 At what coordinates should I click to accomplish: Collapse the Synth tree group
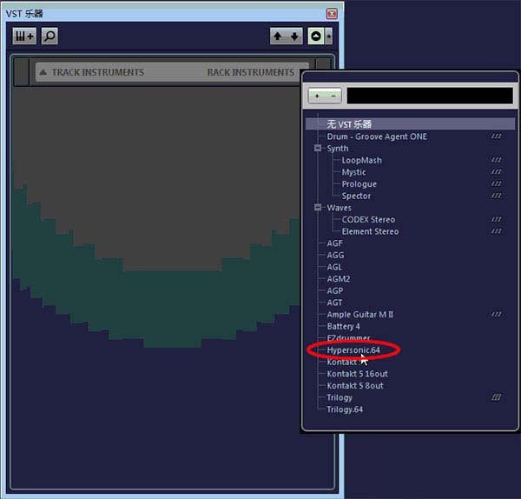(x=319, y=149)
